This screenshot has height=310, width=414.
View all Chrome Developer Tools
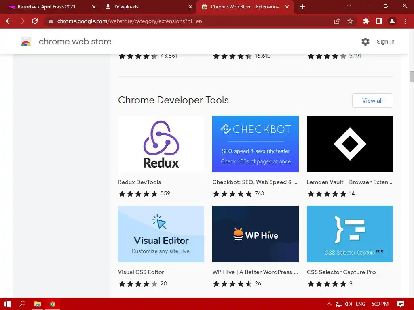pos(372,101)
